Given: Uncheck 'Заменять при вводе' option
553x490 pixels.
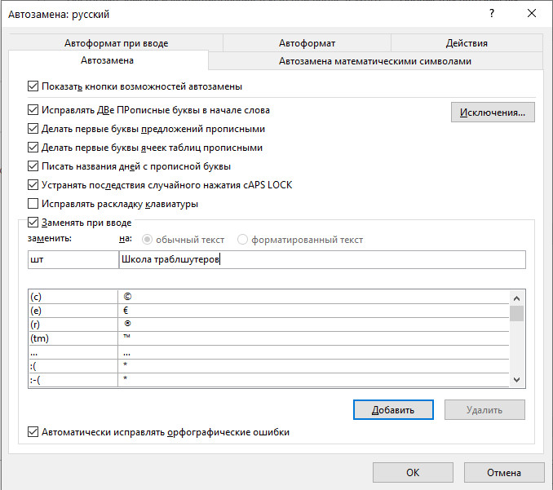Looking at the screenshot, I should (x=33, y=222).
